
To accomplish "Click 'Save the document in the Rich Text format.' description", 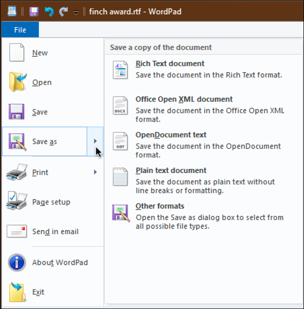I will tap(209, 75).
